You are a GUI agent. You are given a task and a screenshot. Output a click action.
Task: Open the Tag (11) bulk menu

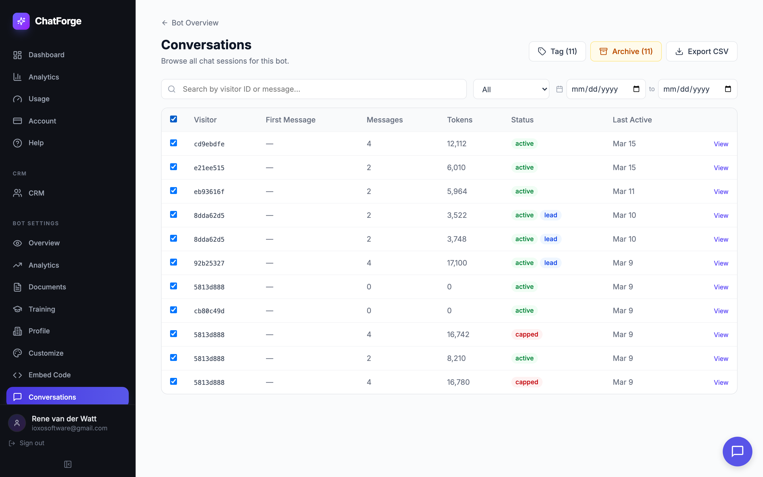(557, 51)
